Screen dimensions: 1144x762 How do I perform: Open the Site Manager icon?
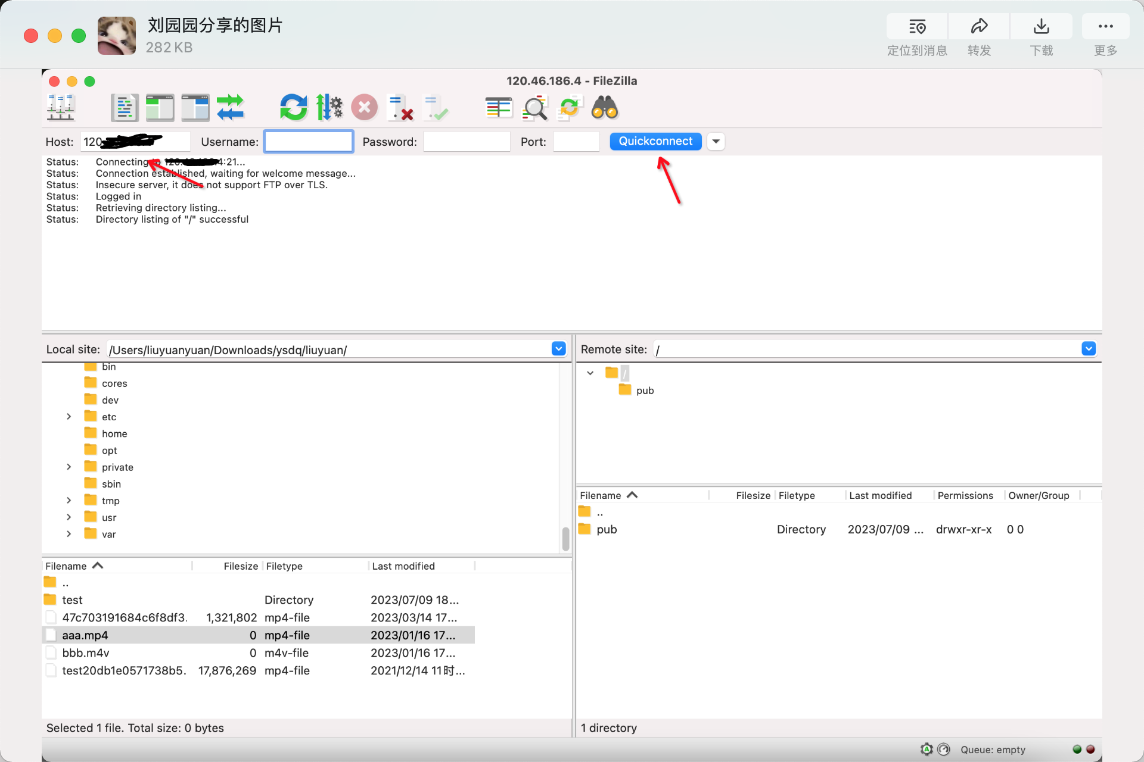(60, 108)
